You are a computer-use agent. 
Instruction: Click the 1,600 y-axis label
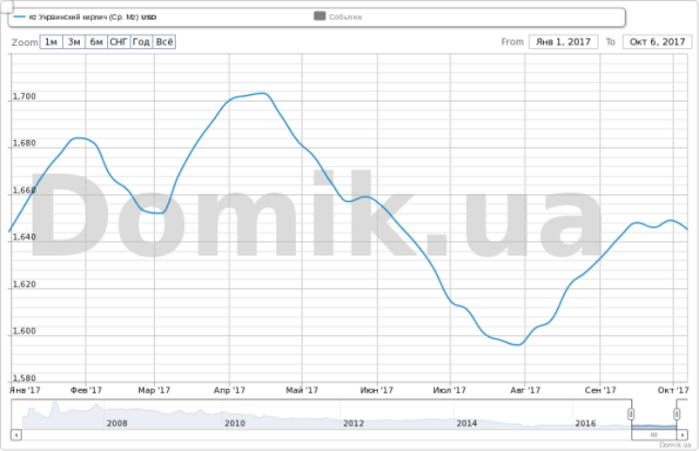pos(23,331)
